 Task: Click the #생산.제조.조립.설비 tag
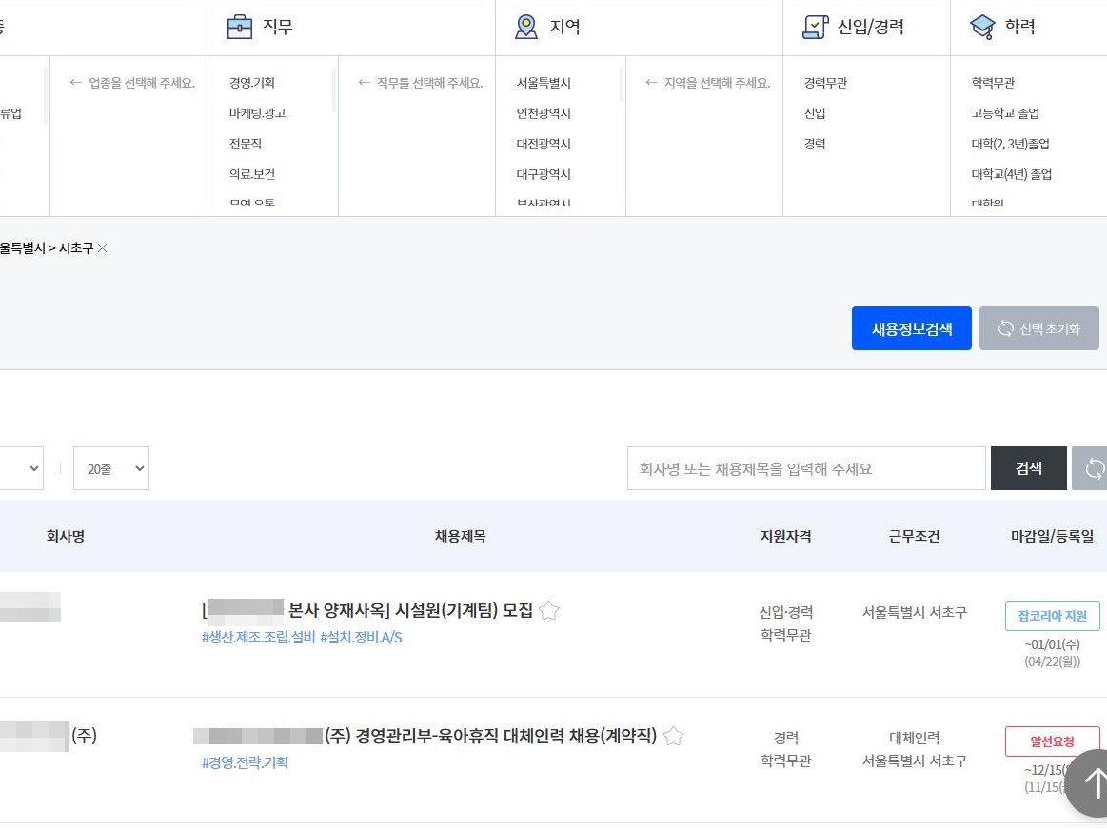(258, 638)
